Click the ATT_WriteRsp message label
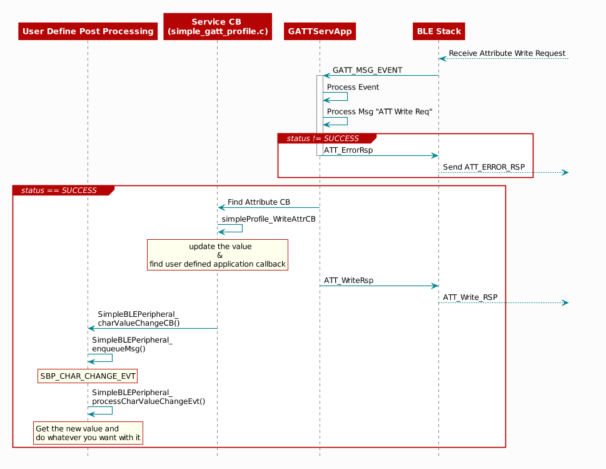This screenshot has height=469, width=606. (x=348, y=281)
